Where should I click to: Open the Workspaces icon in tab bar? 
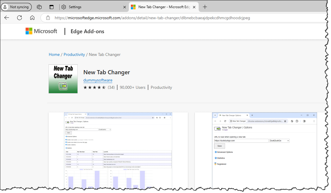[x=39, y=7]
